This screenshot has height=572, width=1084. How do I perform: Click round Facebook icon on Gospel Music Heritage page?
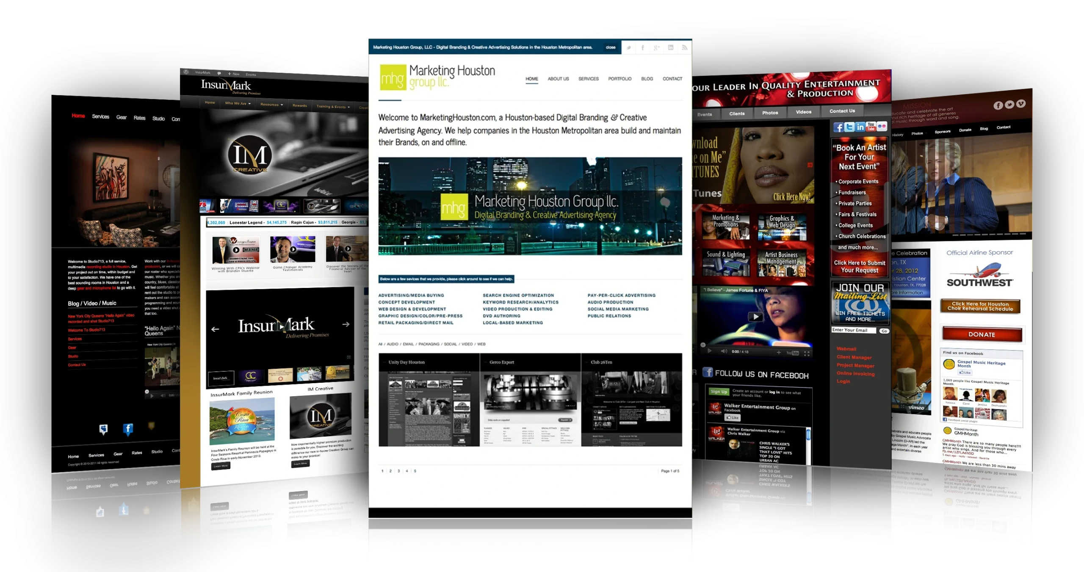tap(998, 105)
